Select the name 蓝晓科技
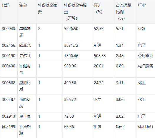The image size is (155, 138). (25, 103)
